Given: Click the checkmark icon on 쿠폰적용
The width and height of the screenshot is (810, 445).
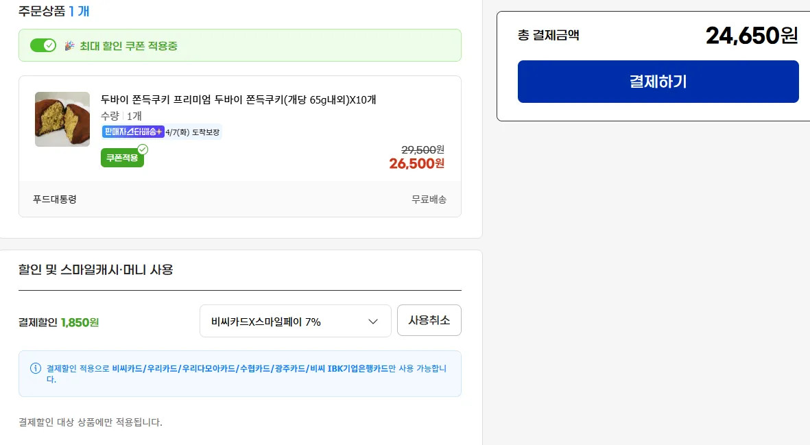Looking at the screenshot, I should pyautogui.click(x=143, y=149).
